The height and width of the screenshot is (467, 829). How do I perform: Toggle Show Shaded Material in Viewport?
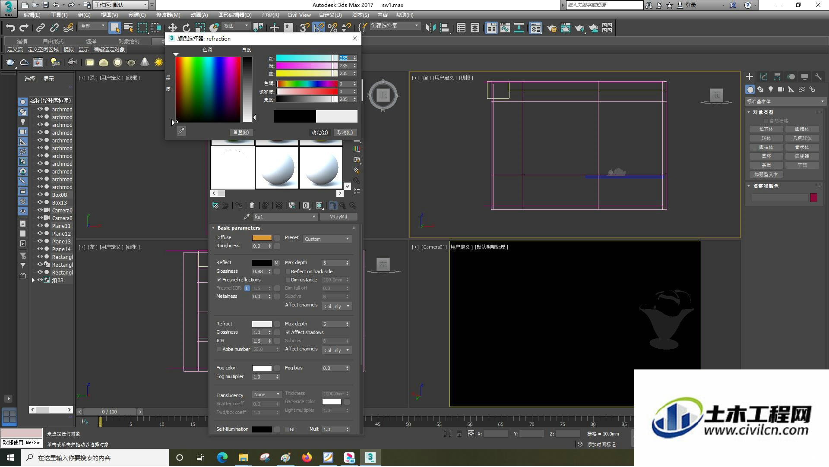click(319, 205)
